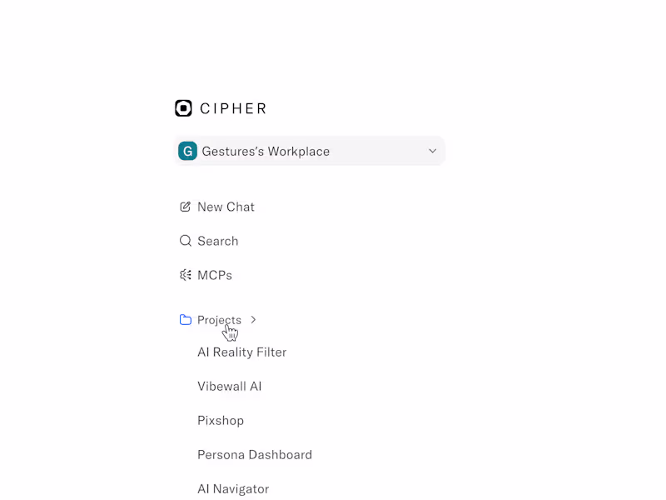The image size is (666, 500).
Task: Select the AI Navigator project
Action: [x=233, y=488]
